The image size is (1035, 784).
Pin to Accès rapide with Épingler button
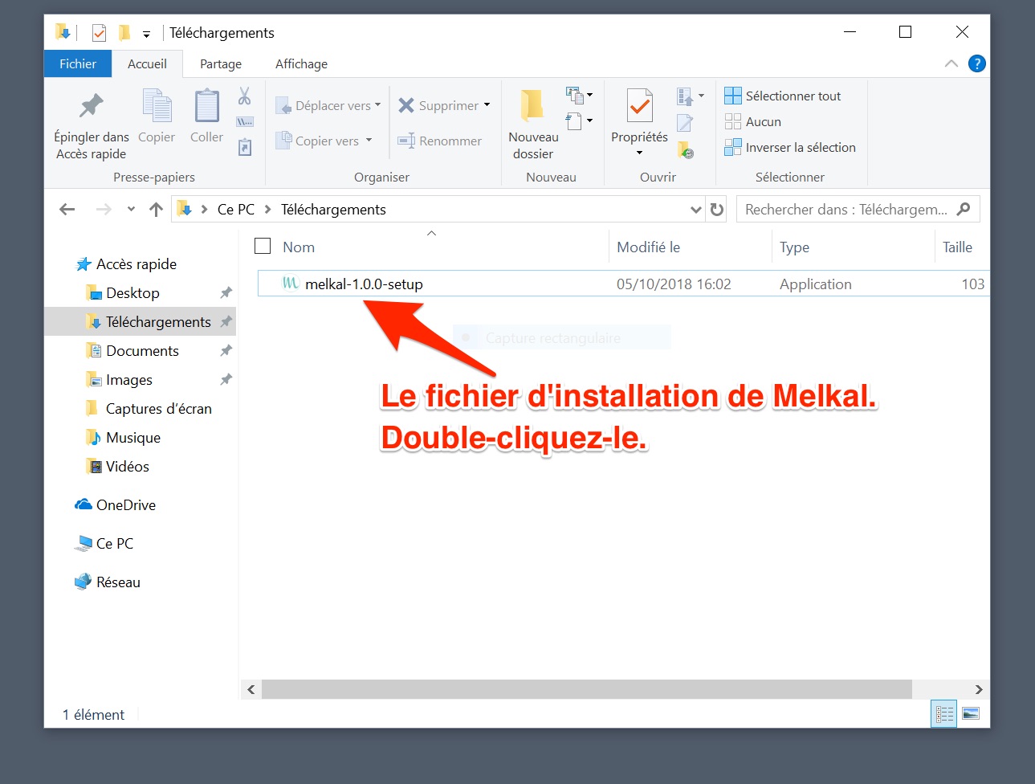click(91, 125)
